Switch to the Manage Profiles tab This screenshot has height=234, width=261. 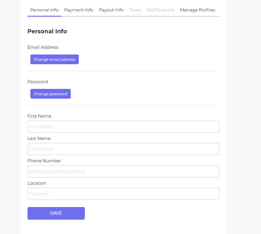198,10
